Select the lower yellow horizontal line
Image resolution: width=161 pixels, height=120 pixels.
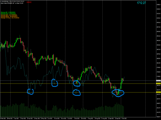coord(78,92)
